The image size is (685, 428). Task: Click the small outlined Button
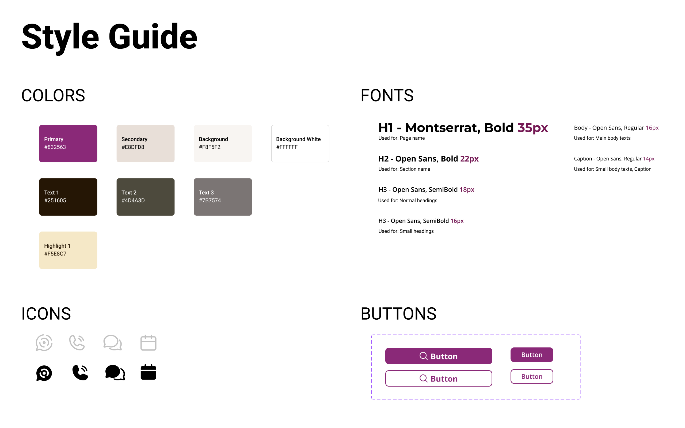coord(532,376)
